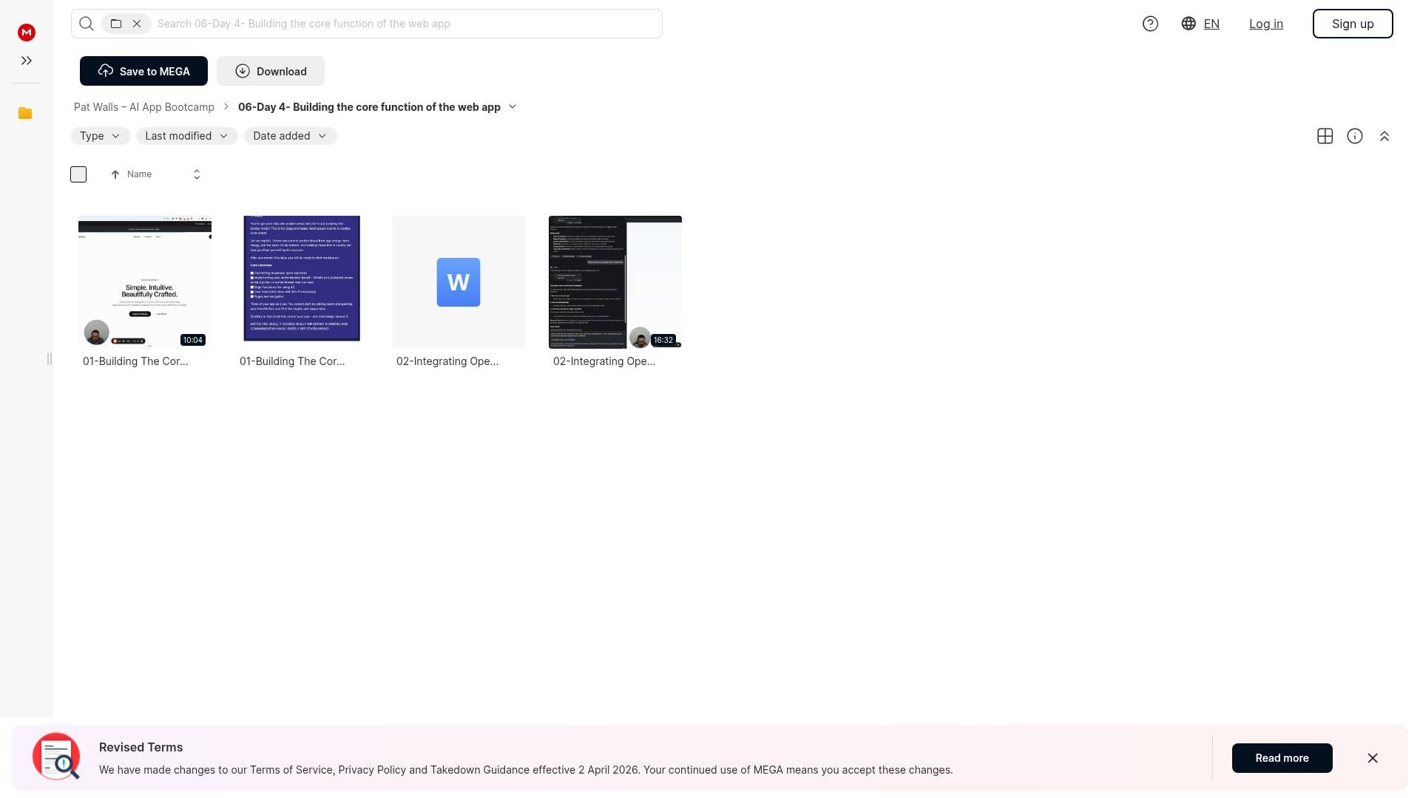Expand the Type filter dropdown
1420x798 pixels.
pyautogui.click(x=101, y=136)
